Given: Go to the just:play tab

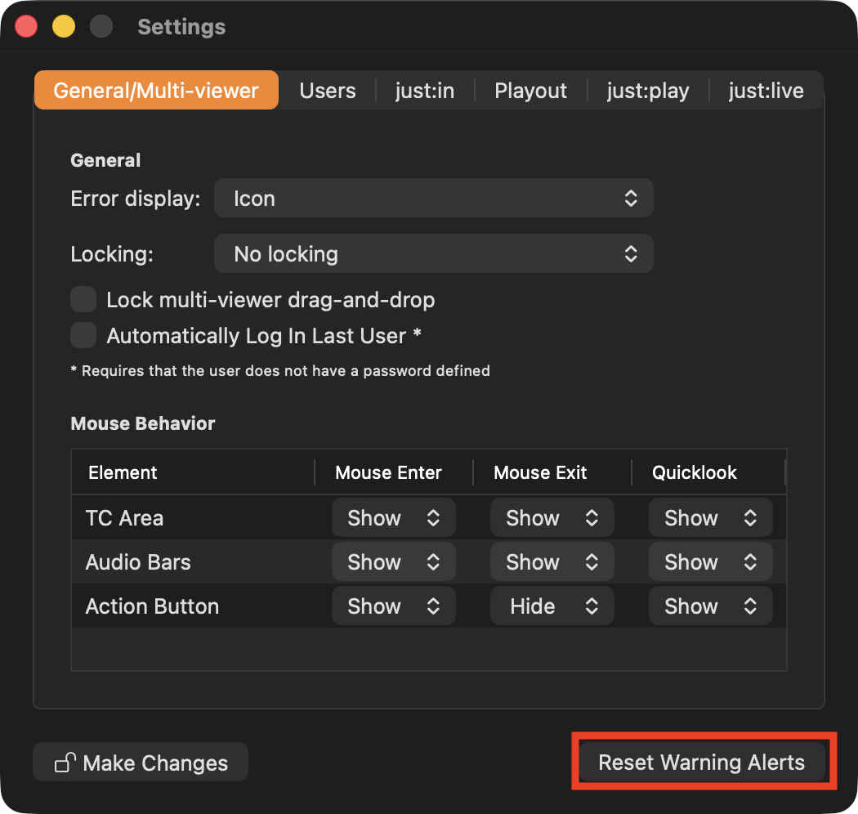Looking at the screenshot, I should (x=648, y=91).
